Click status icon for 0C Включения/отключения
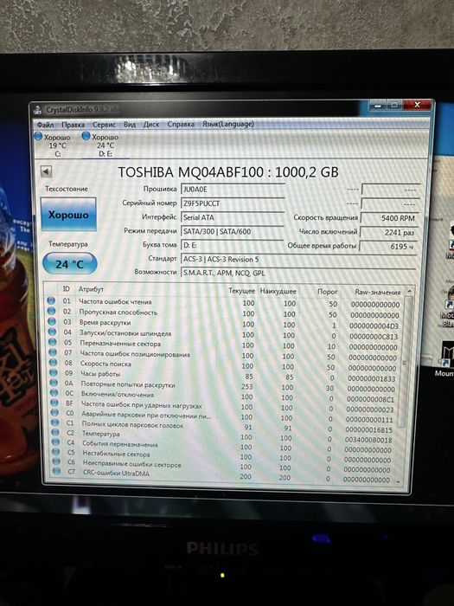The image size is (454, 606). 54,393
